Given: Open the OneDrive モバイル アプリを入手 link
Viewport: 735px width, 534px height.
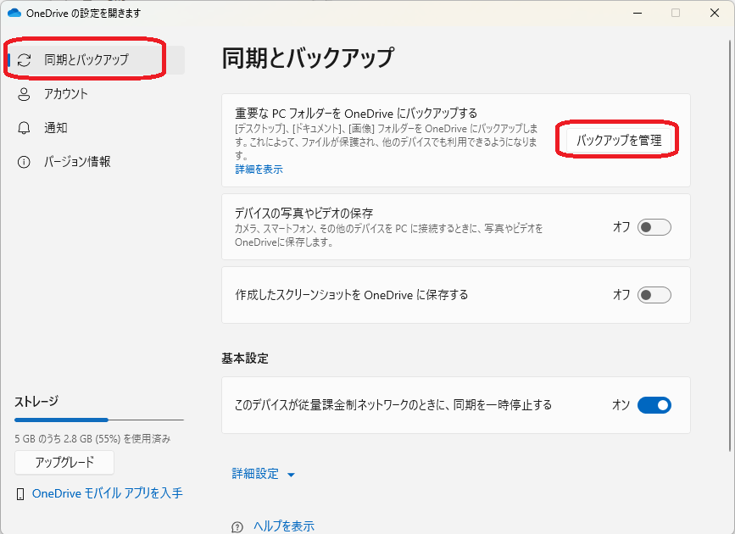Looking at the screenshot, I should [108, 493].
